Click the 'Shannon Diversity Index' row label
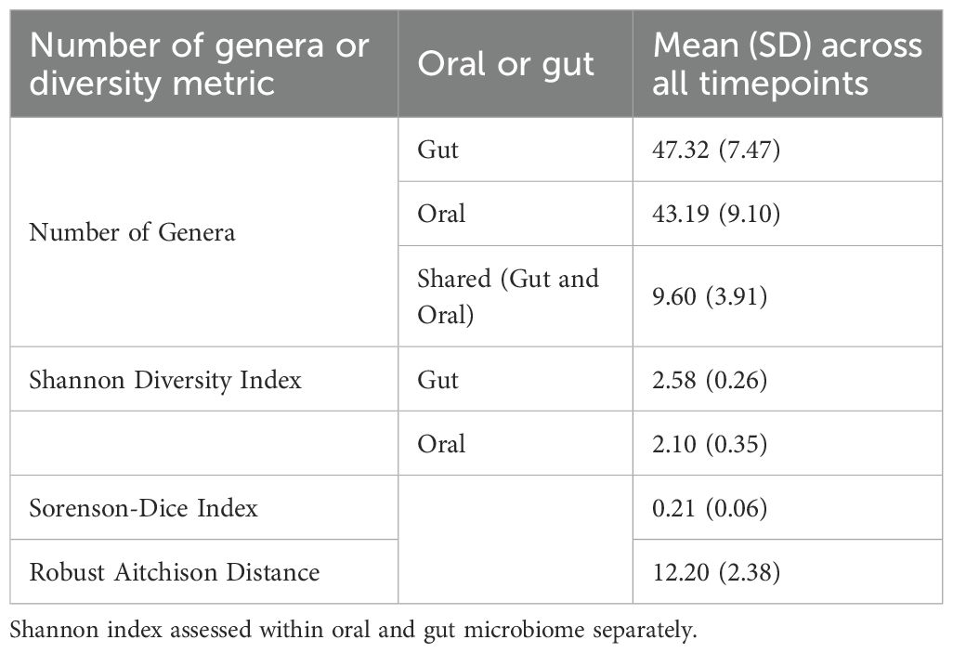Screen dimensions: 953x653 pos(165,379)
